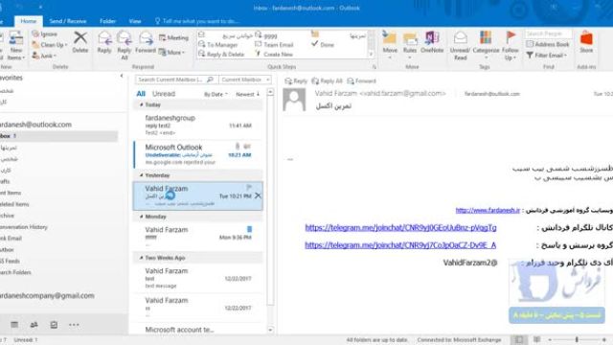Open the Current Mailbox scope dropdown

pos(245,80)
